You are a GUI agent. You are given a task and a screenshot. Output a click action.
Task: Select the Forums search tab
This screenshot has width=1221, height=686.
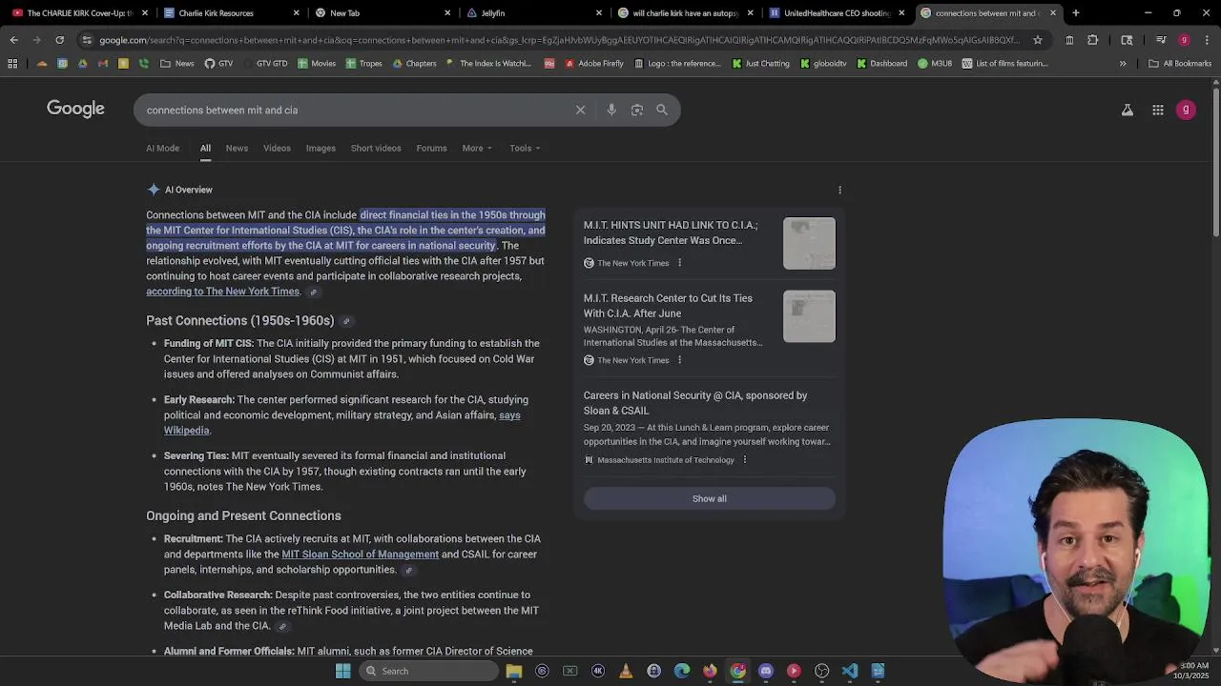[x=431, y=148]
